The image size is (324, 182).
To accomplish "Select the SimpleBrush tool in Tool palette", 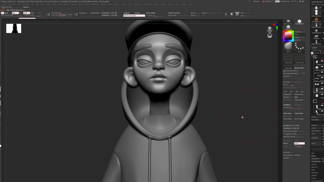I will pos(316,20).
